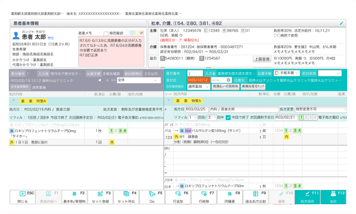
Task: Click the yellow 内 badge on 分1 朝食後 row
Action: (x=177, y=137)
